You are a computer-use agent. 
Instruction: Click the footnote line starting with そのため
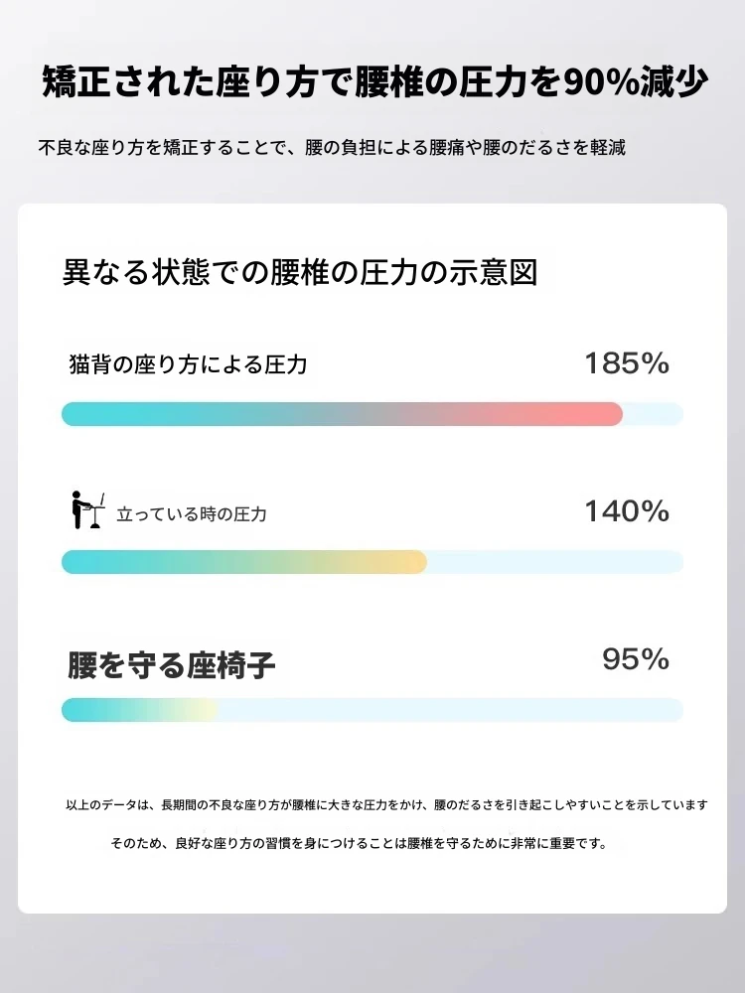359,844
